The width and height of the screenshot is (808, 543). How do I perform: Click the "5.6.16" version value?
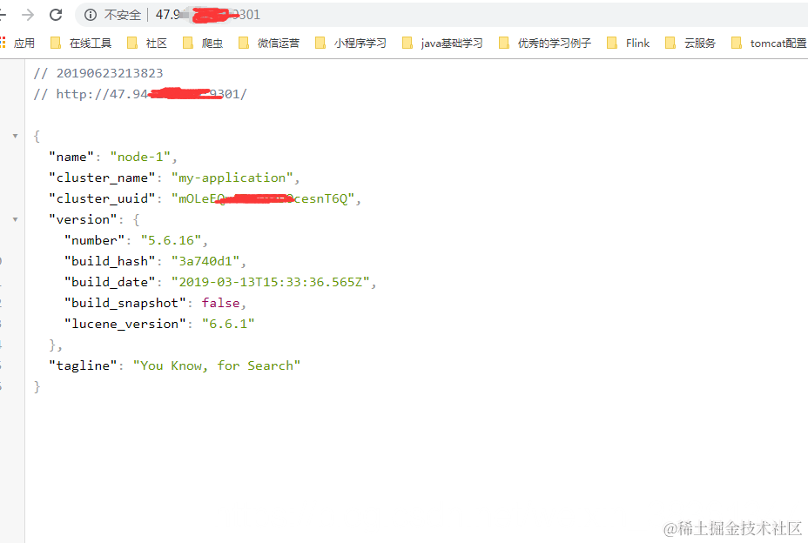click(171, 240)
